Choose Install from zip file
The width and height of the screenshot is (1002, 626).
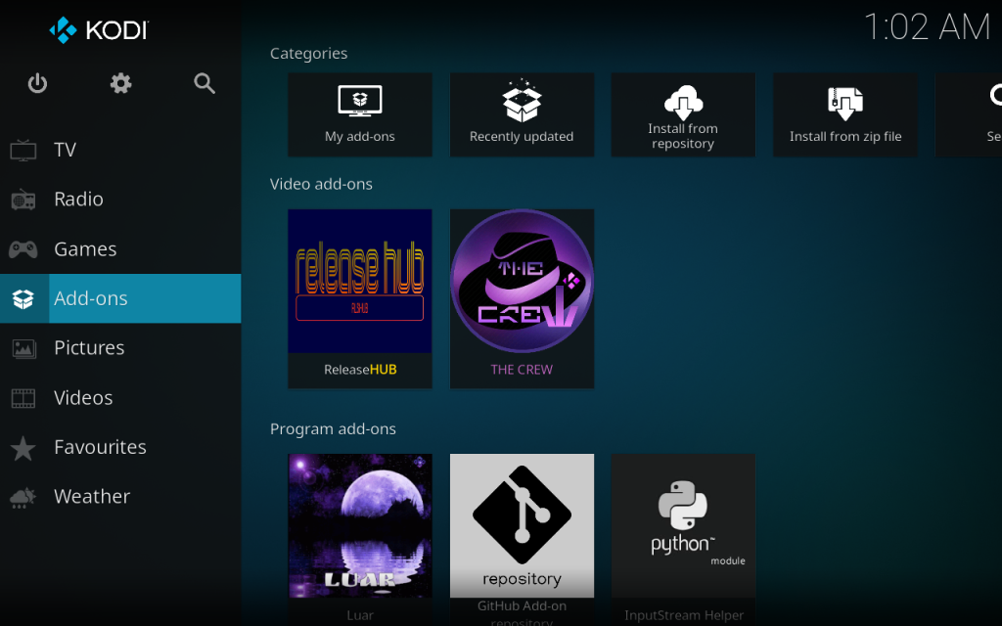pyautogui.click(x=845, y=114)
